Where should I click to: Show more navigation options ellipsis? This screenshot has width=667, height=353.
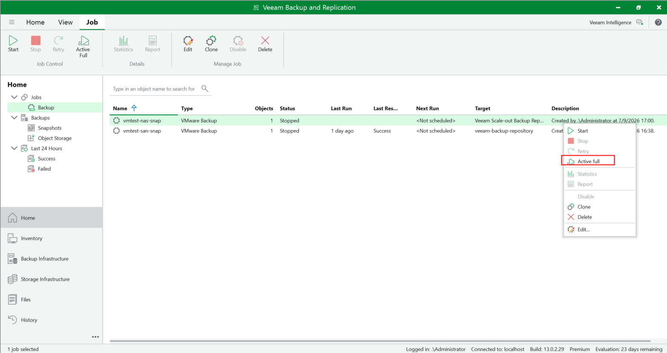click(x=95, y=337)
